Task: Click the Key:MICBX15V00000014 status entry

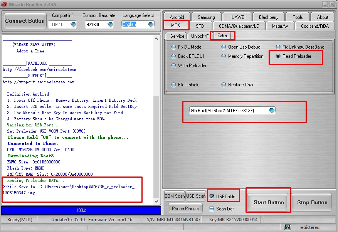Action: pos(233,220)
